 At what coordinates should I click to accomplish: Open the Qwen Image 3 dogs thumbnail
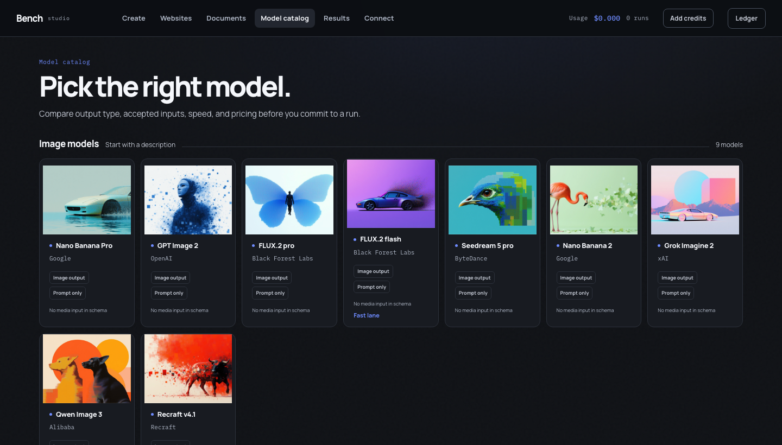pos(87,369)
